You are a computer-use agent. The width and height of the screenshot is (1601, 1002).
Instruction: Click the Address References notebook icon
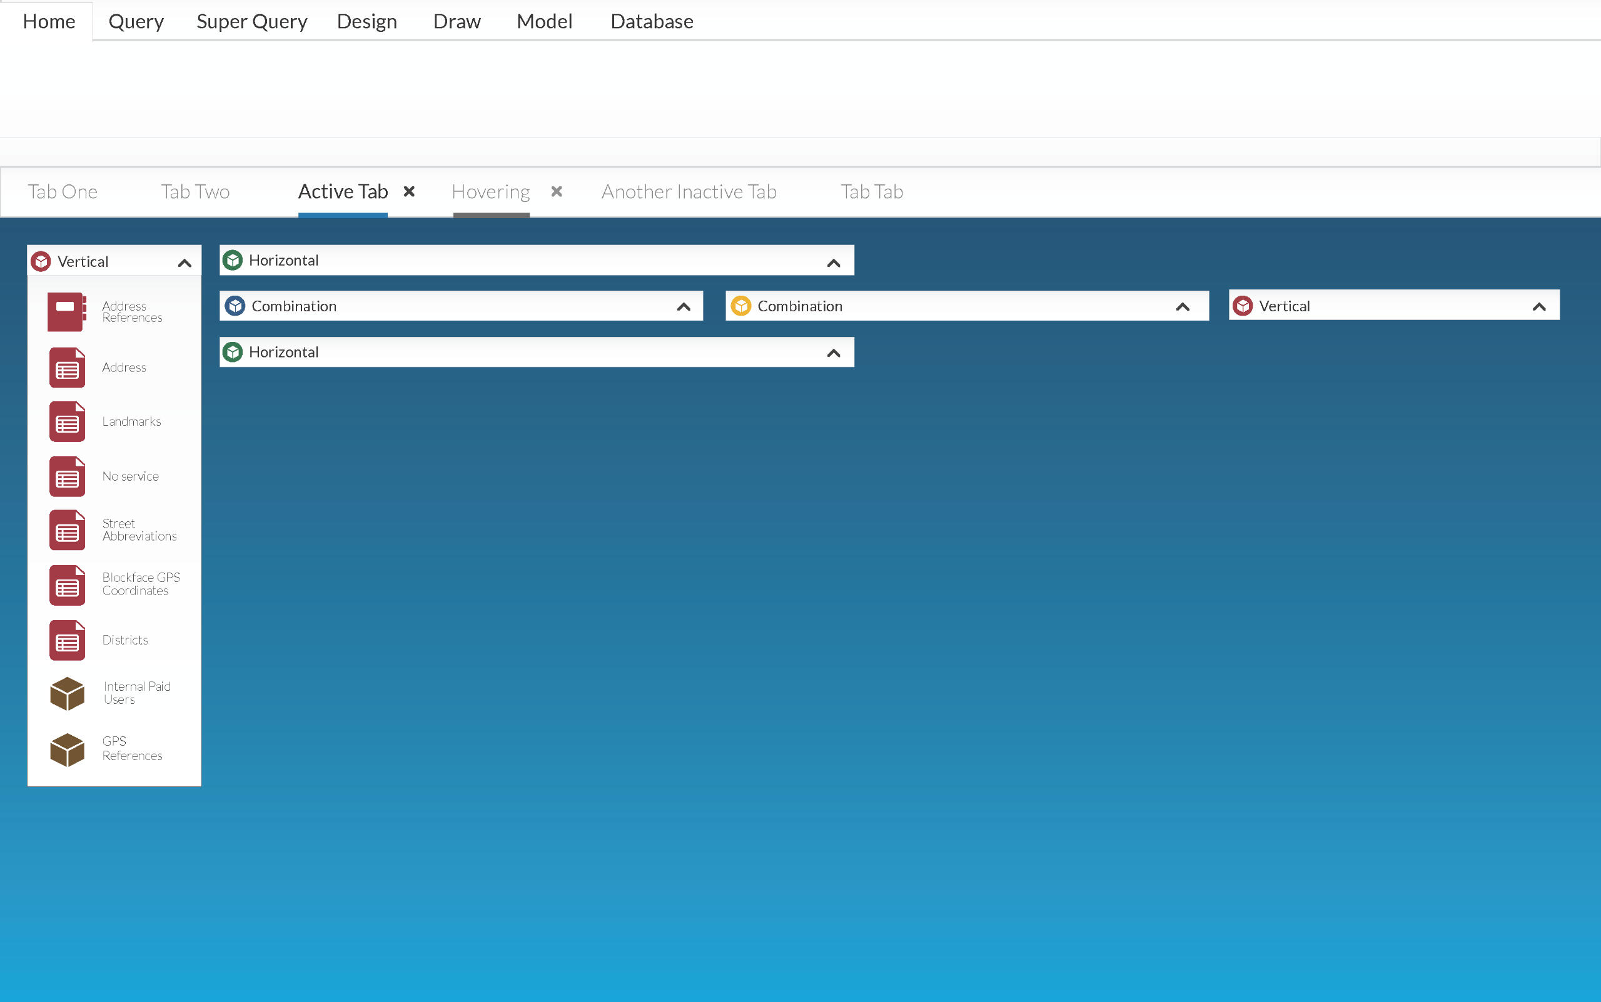coord(67,311)
